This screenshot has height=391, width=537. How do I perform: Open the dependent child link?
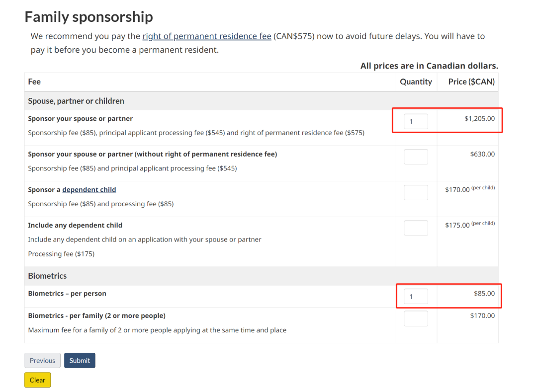[89, 190]
